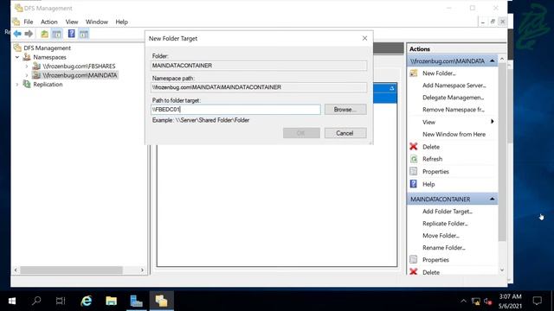Expand the Replication node
The image size is (554, 311).
[17, 85]
